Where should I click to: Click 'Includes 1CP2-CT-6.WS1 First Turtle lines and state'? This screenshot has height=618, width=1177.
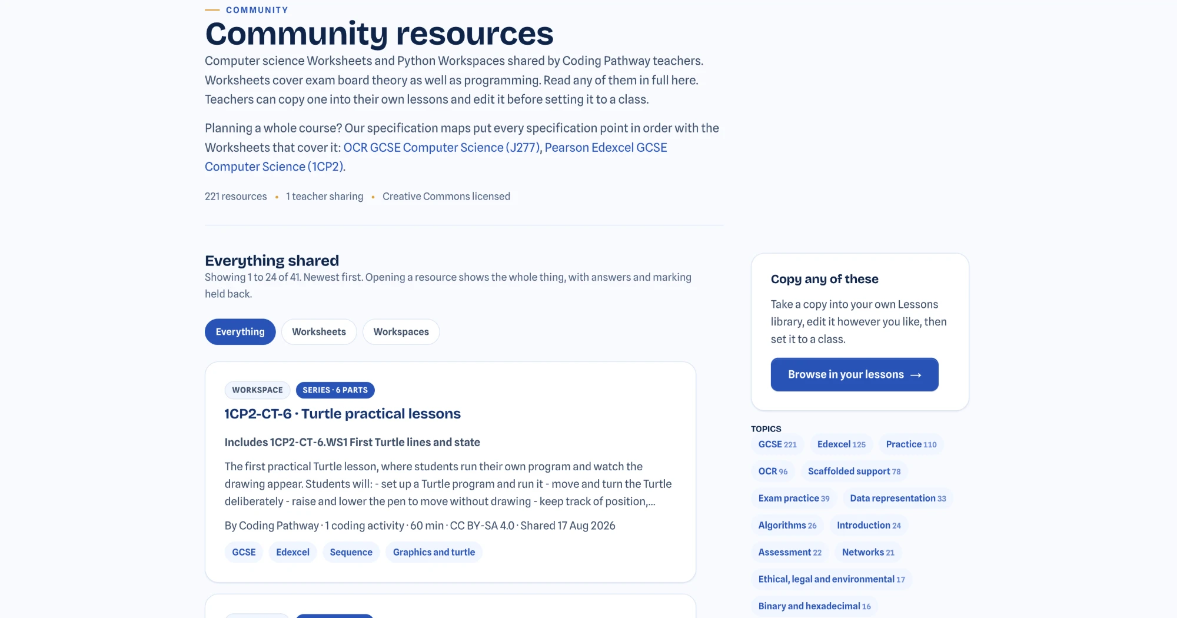tap(352, 443)
